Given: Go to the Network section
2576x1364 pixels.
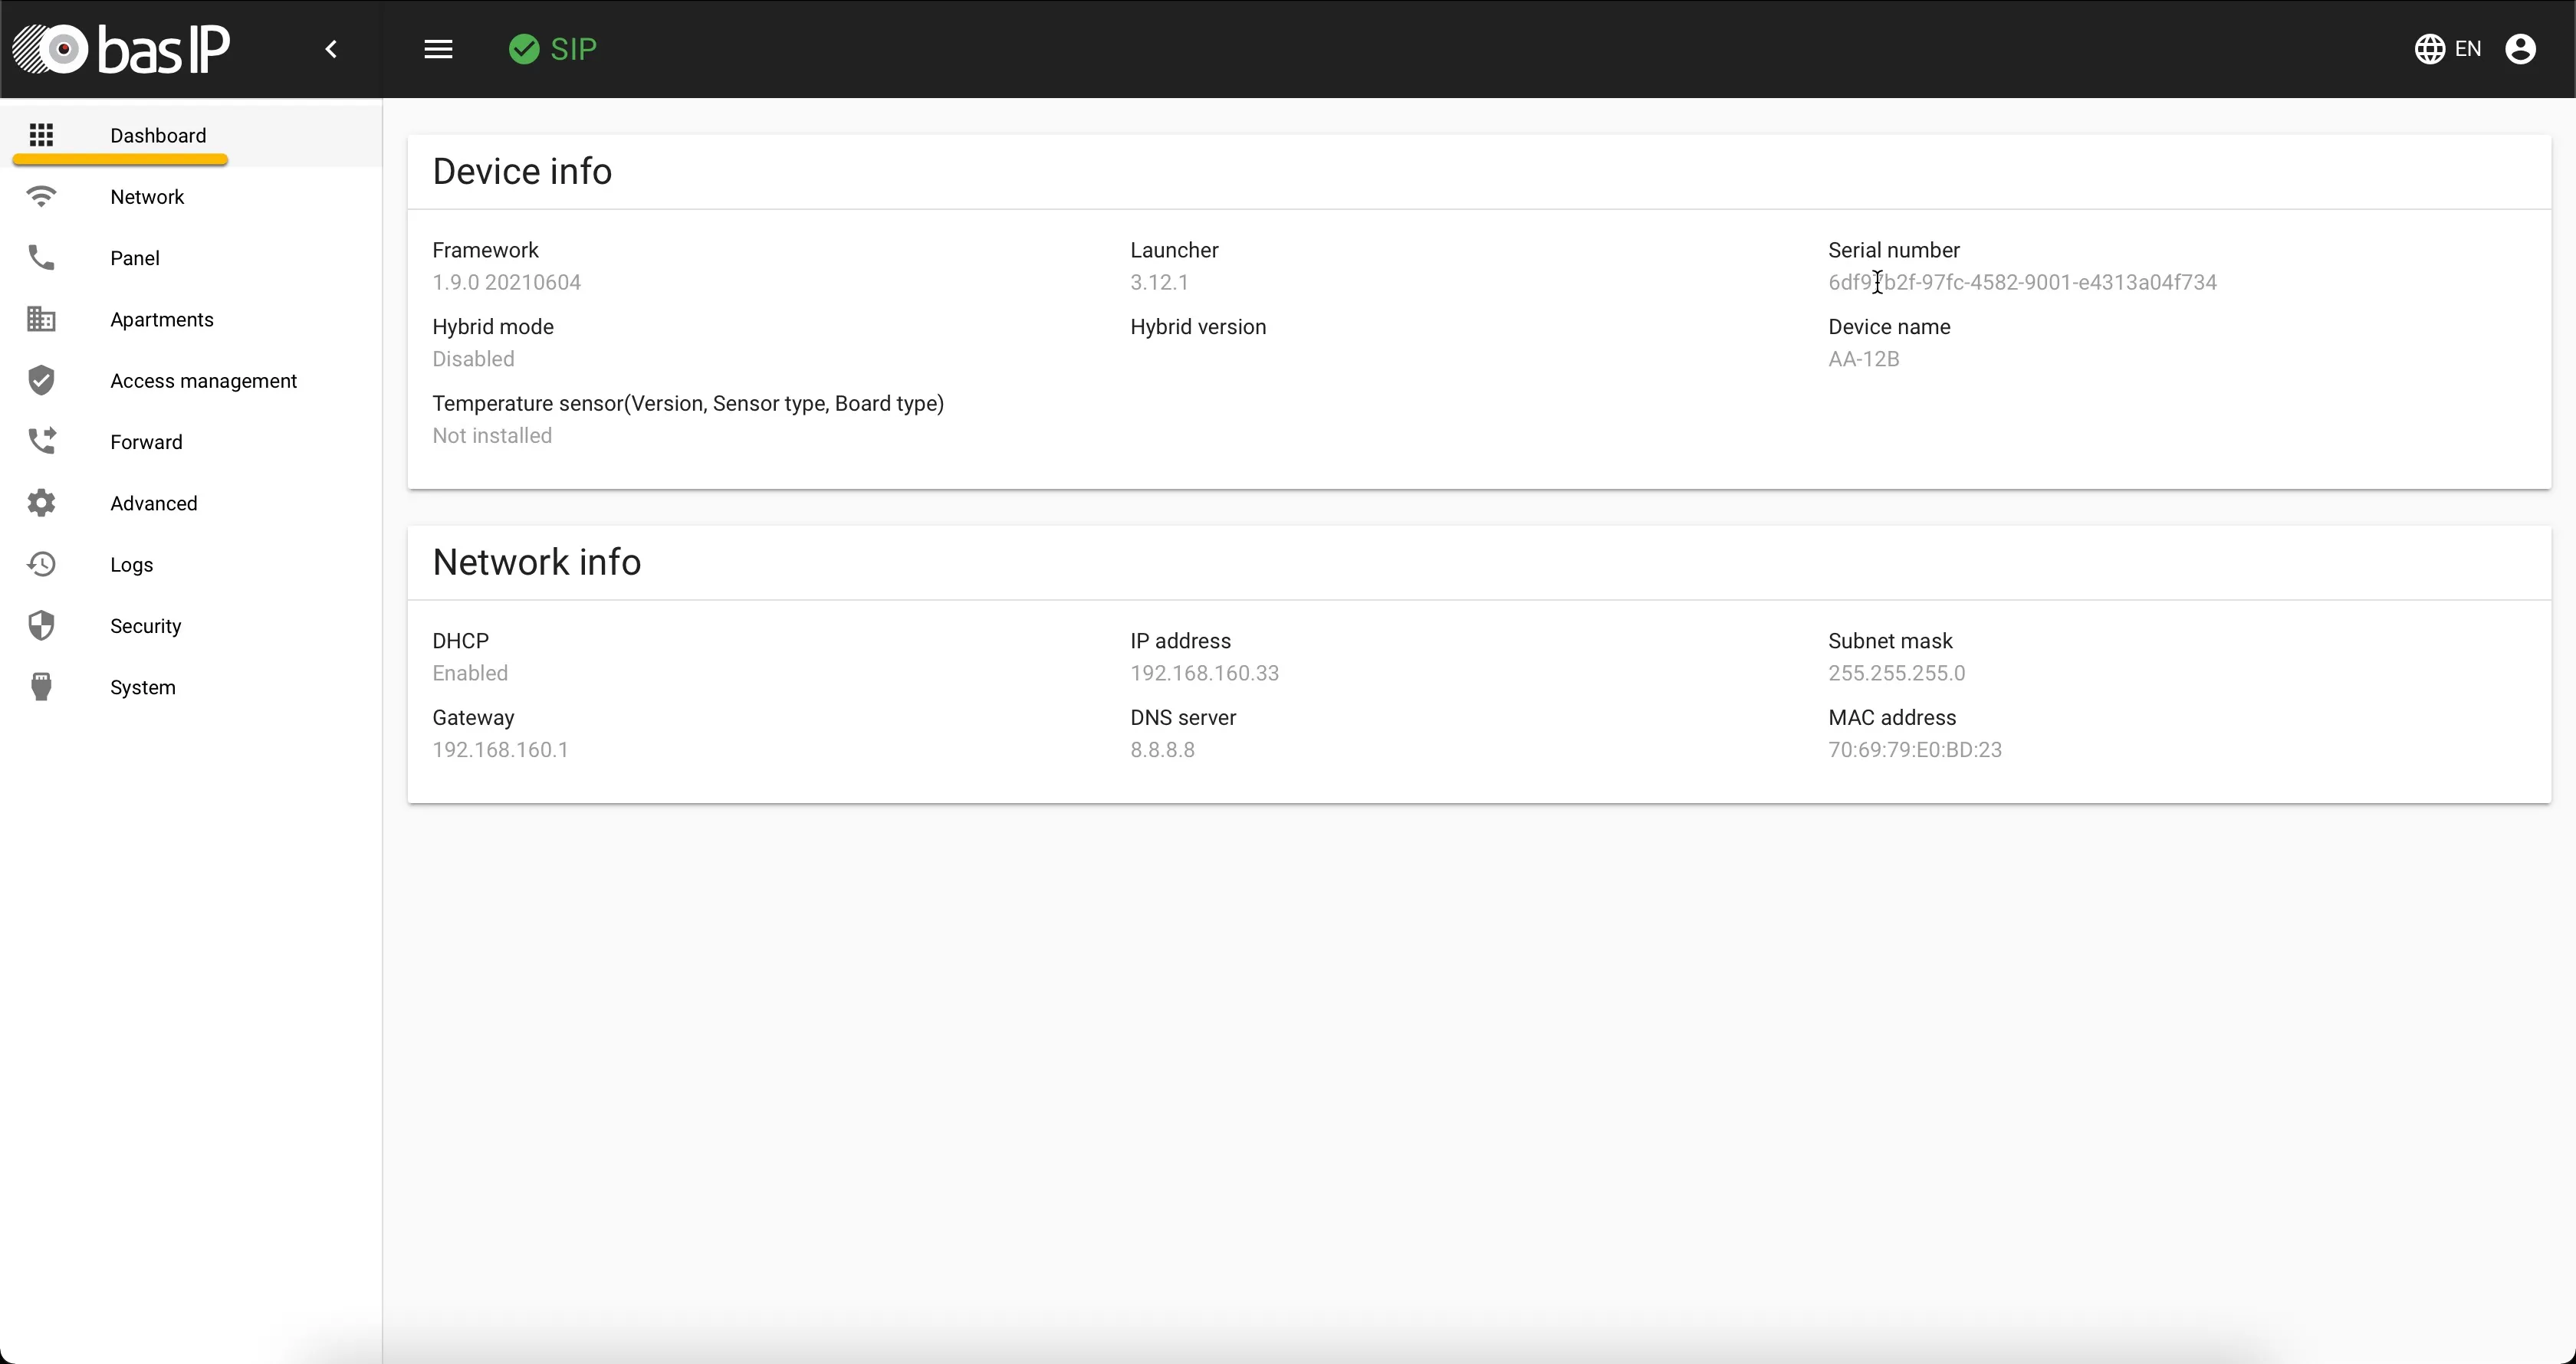Looking at the screenshot, I should pyautogui.click(x=191, y=196).
